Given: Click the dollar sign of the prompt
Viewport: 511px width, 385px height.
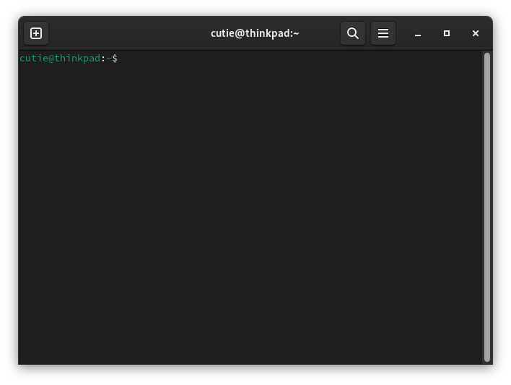Looking at the screenshot, I should pos(115,59).
